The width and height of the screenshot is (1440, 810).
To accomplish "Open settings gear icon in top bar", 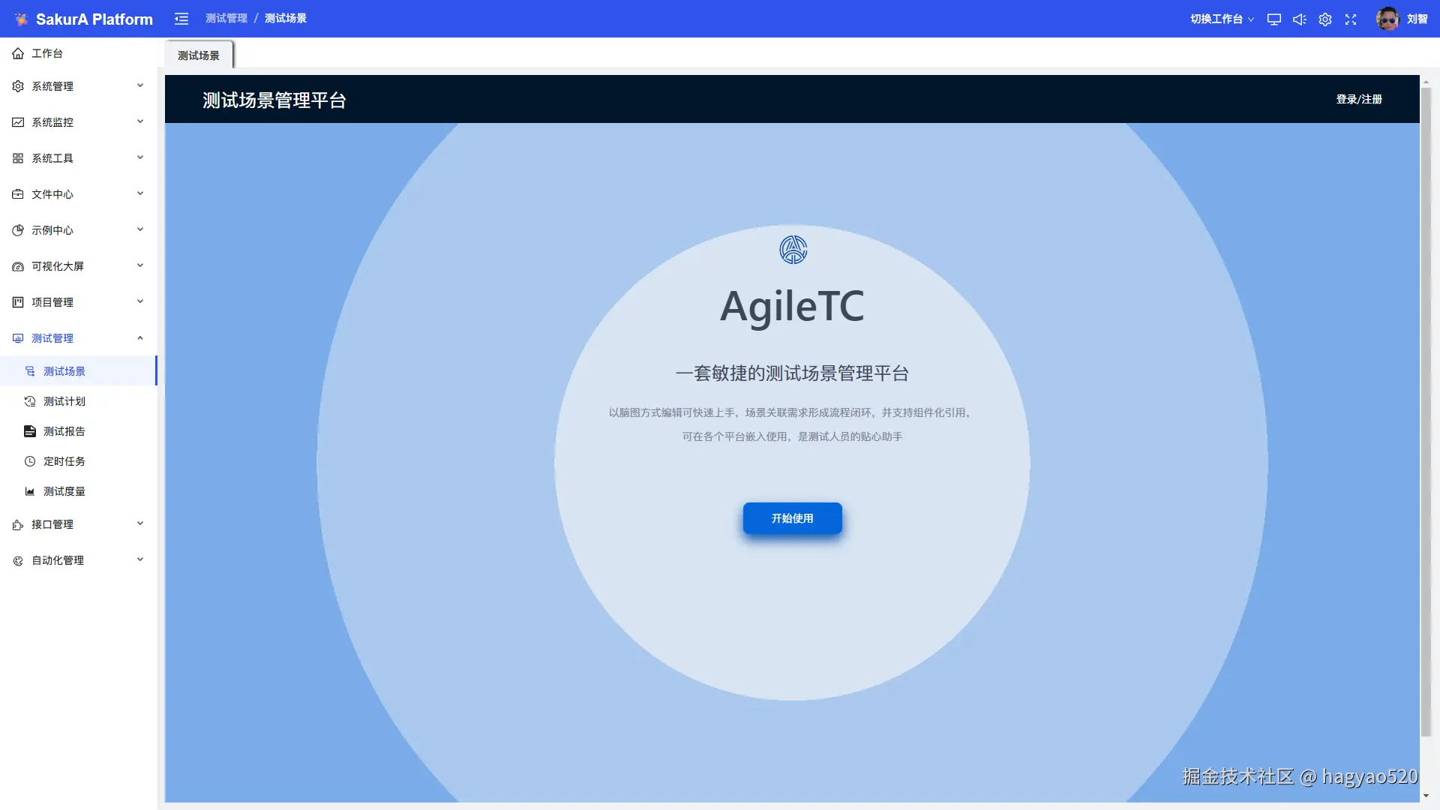I will [1325, 19].
